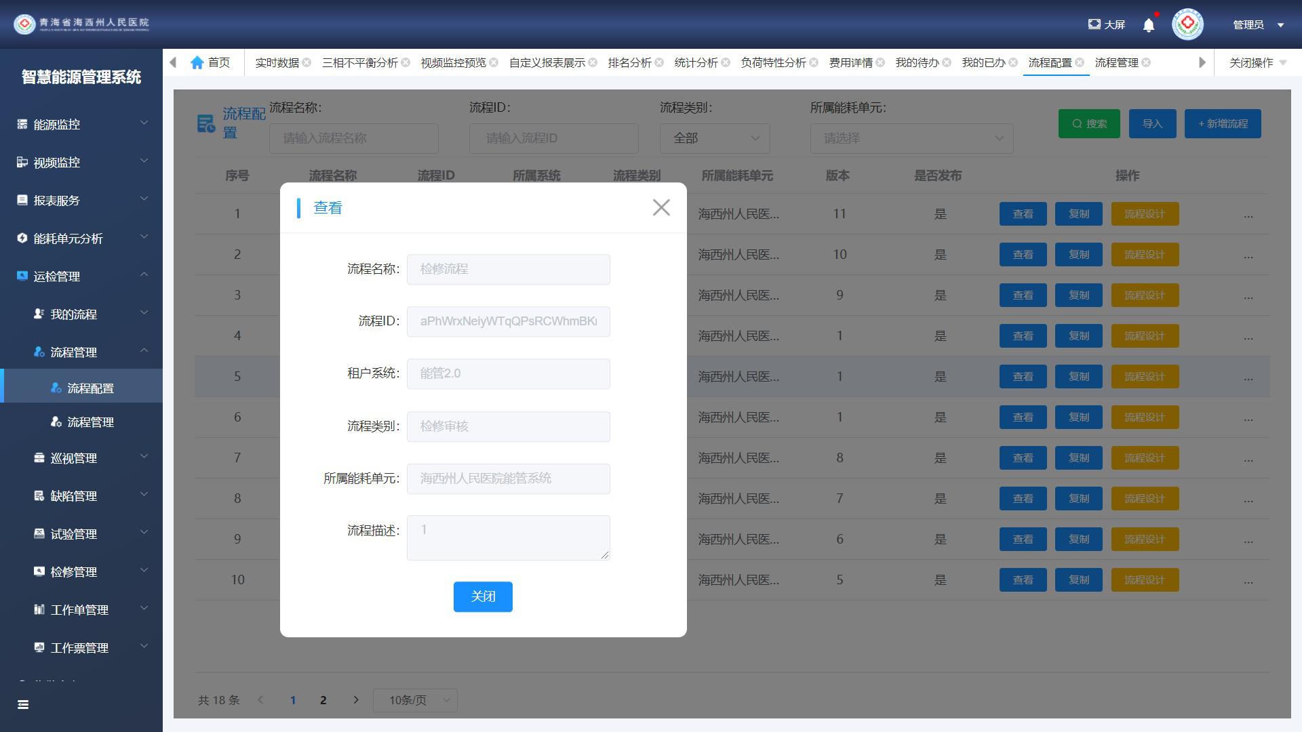
Task: Click the 流程描述 text area
Action: (508, 538)
